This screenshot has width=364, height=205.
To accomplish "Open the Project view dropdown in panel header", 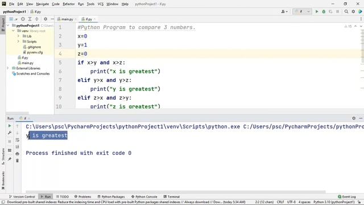I will pyautogui.click(x=13, y=19).
